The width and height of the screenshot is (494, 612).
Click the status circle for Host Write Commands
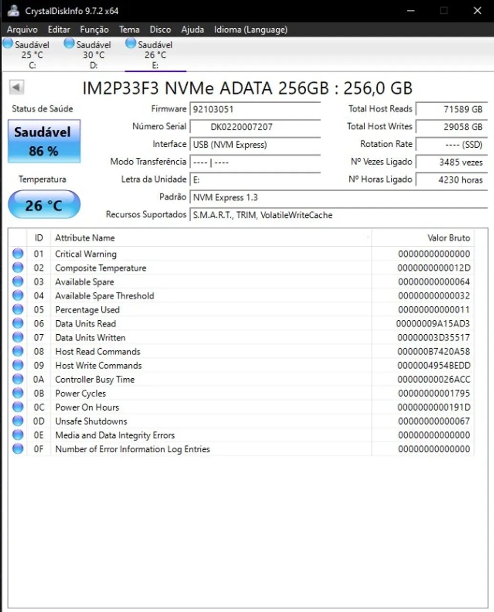(x=18, y=365)
